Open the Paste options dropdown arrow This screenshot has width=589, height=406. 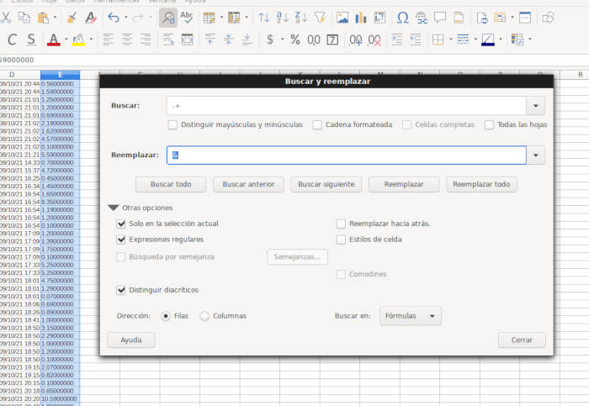pyautogui.click(x=55, y=18)
